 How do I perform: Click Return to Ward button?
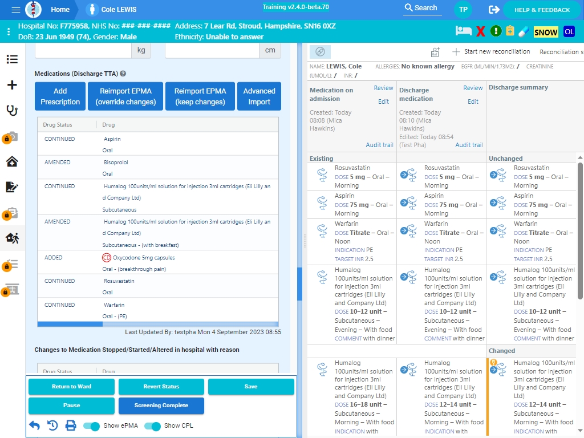71,387
